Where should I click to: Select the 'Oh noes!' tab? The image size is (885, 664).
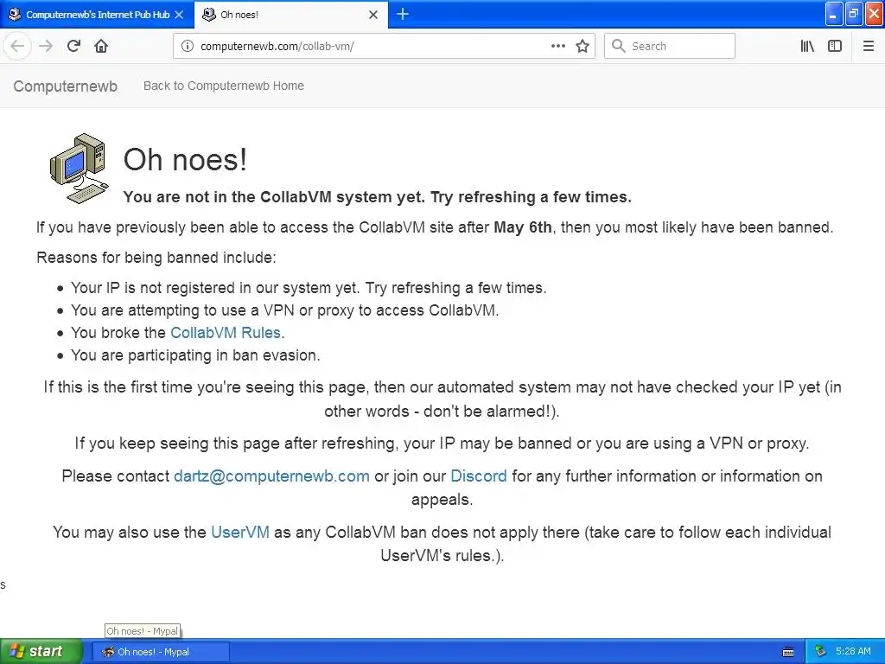(x=290, y=15)
